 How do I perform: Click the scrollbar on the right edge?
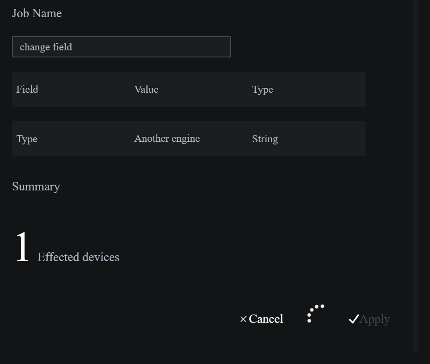point(416,177)
